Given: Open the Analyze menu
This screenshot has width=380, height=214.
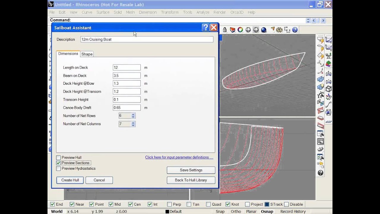Looking at the screenshot, I should 203,12.
